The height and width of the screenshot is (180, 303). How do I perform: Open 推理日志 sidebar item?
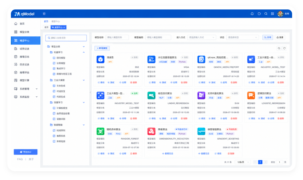coord(25,57)
